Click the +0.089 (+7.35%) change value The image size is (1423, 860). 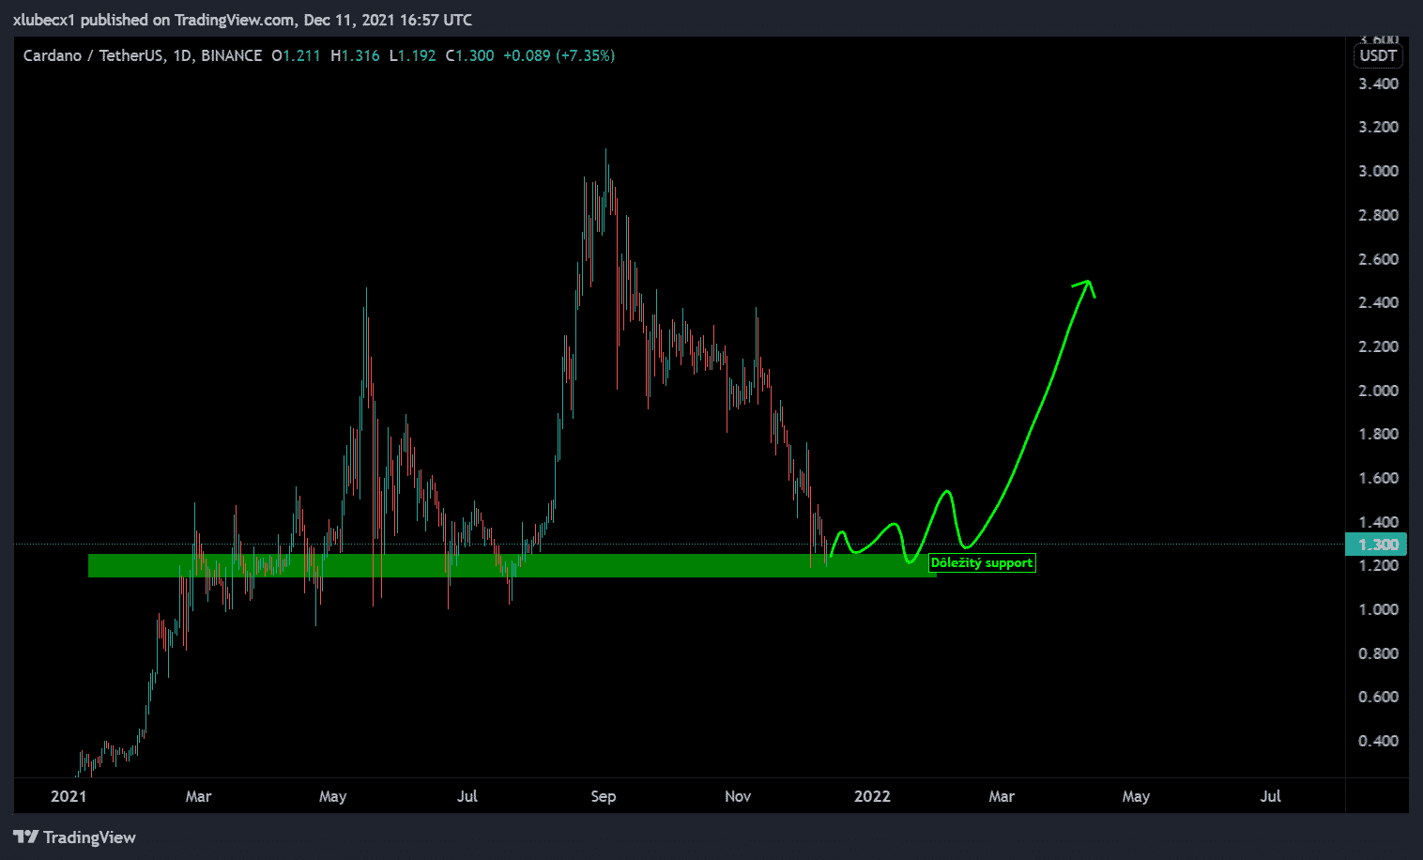(558, 55)
